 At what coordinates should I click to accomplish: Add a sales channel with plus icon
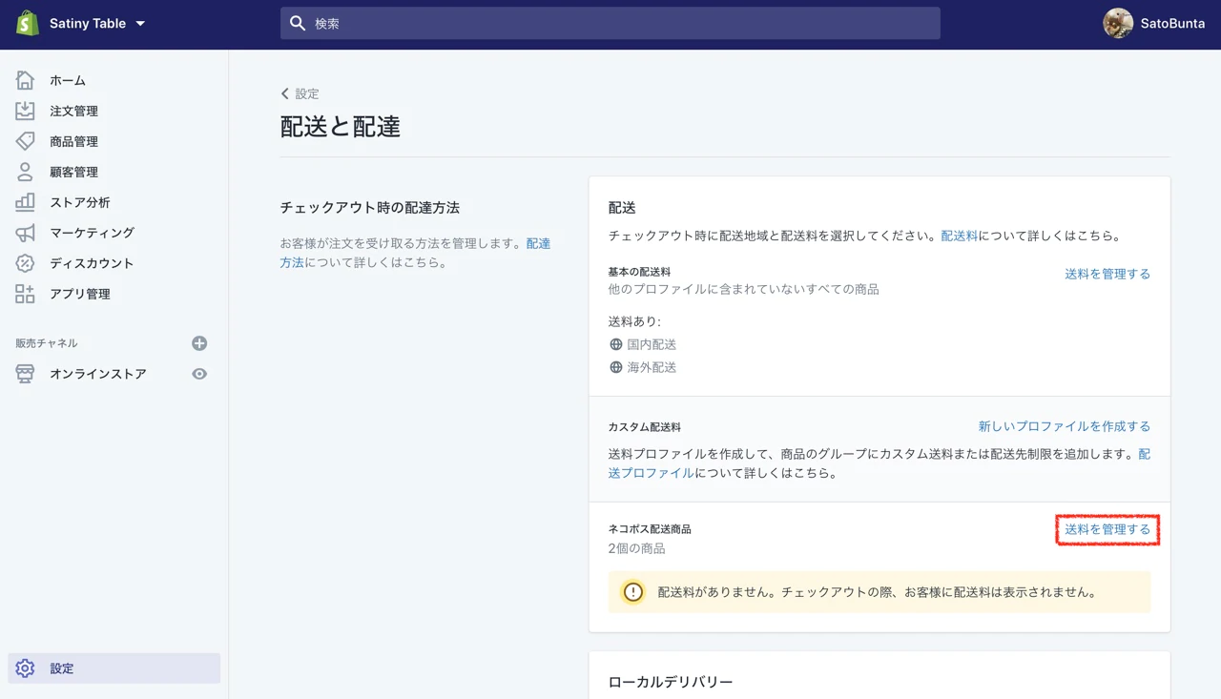pyautogui.click(x=199, y=343)
